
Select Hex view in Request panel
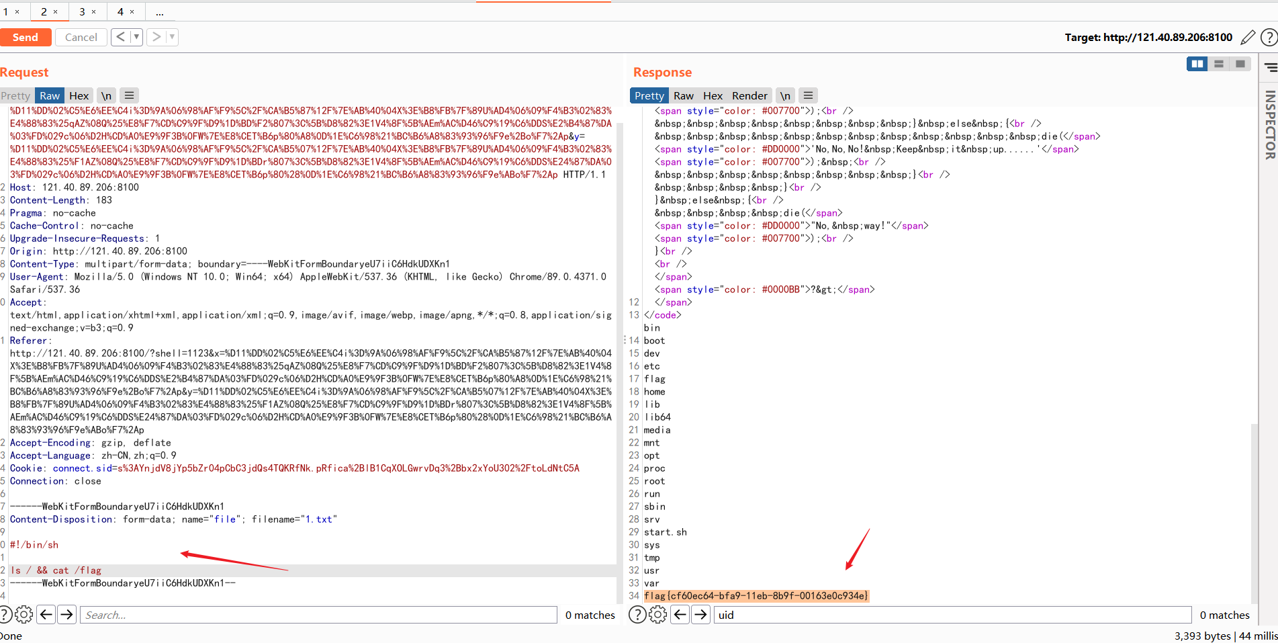(x=79, y=95)
